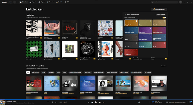The width and height of the screenshot is (193, 105).
Task: Open the Magazin tab
Action: coord(33,2)
